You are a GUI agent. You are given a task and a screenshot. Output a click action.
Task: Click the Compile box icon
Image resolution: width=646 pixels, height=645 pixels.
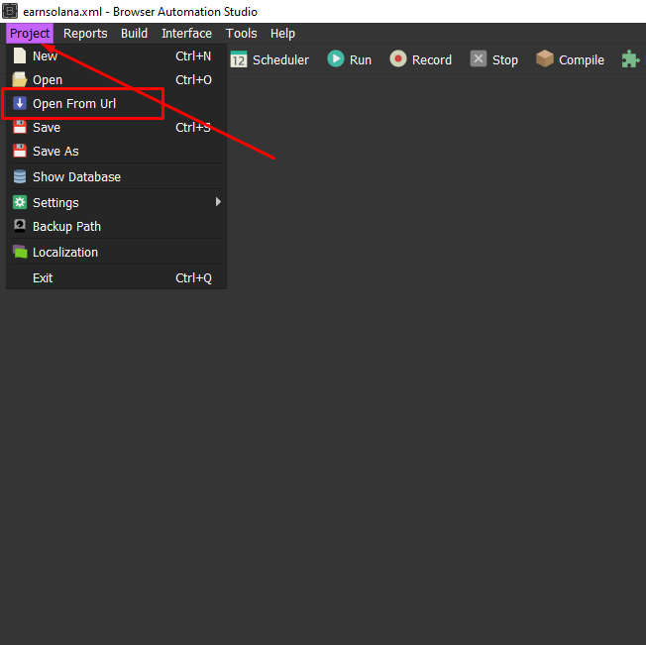pyautogui.click(x=545, y=58)
